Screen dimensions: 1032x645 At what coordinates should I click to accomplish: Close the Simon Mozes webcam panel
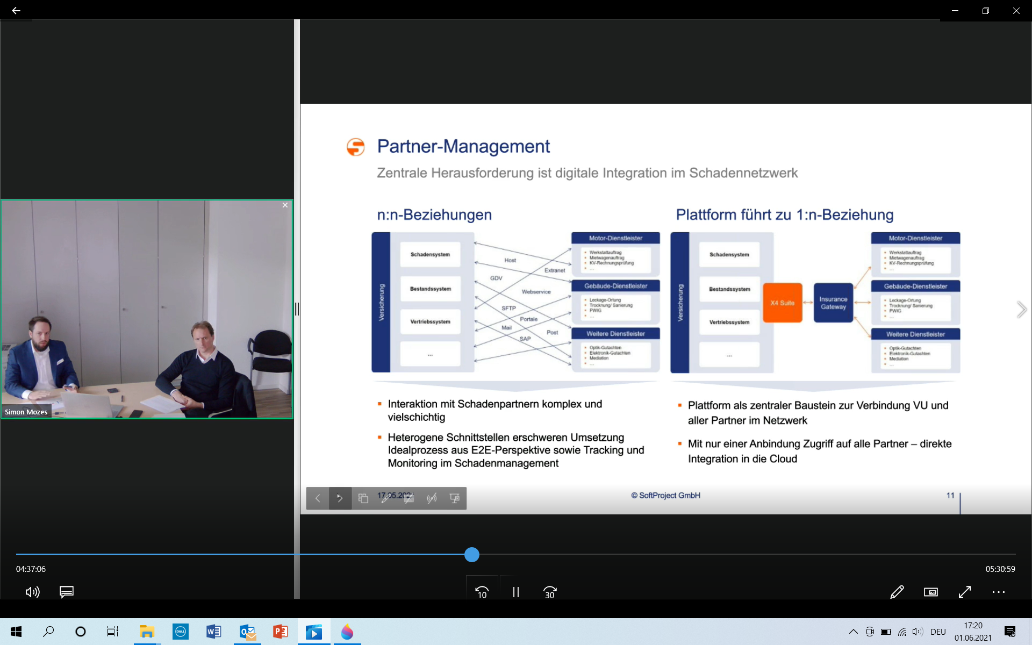coord(285,205)
